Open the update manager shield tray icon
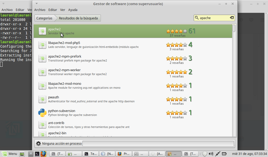268x157 pixels. 205,154
